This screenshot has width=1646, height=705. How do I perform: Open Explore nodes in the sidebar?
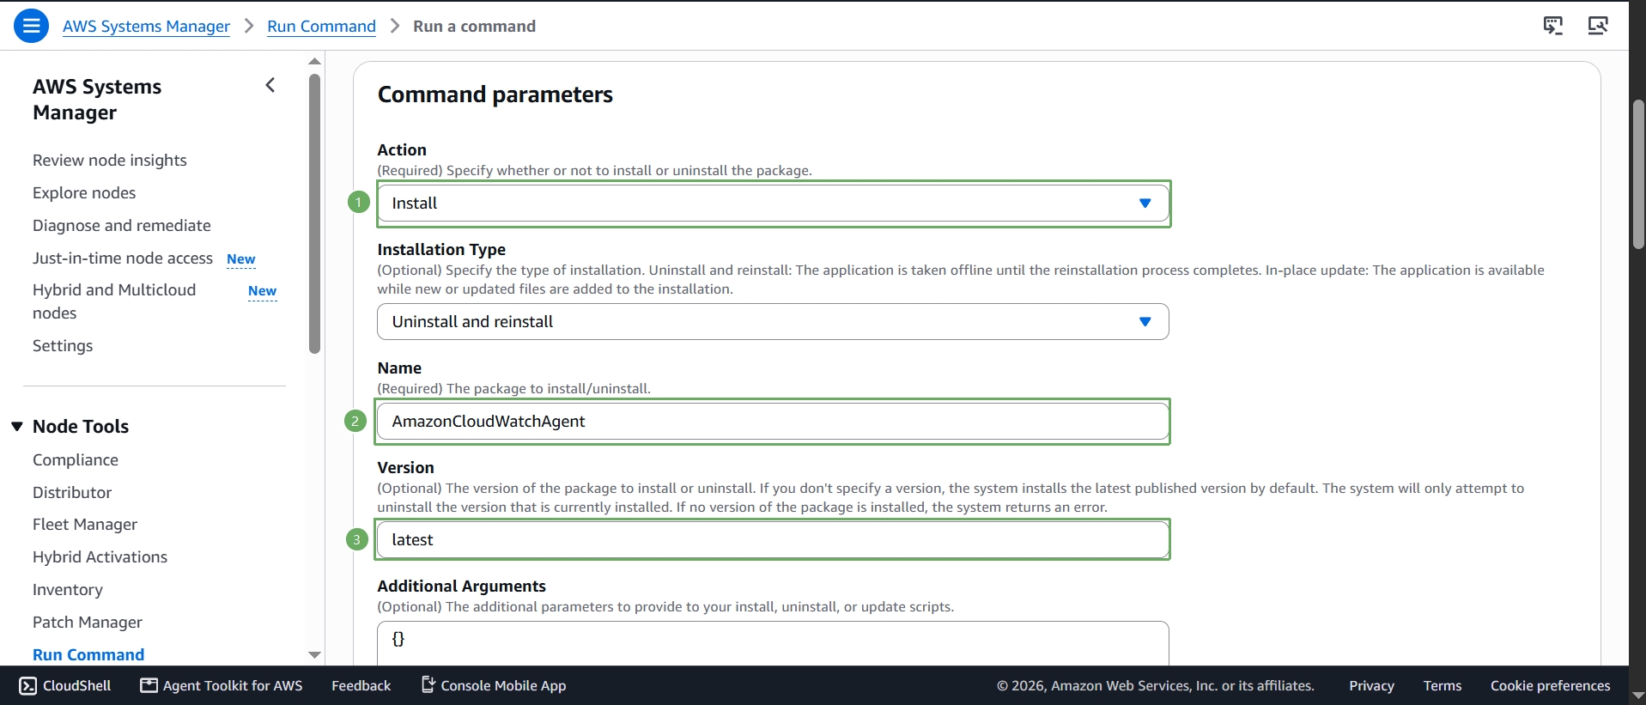pyautogui.click(x=84, y=193)
